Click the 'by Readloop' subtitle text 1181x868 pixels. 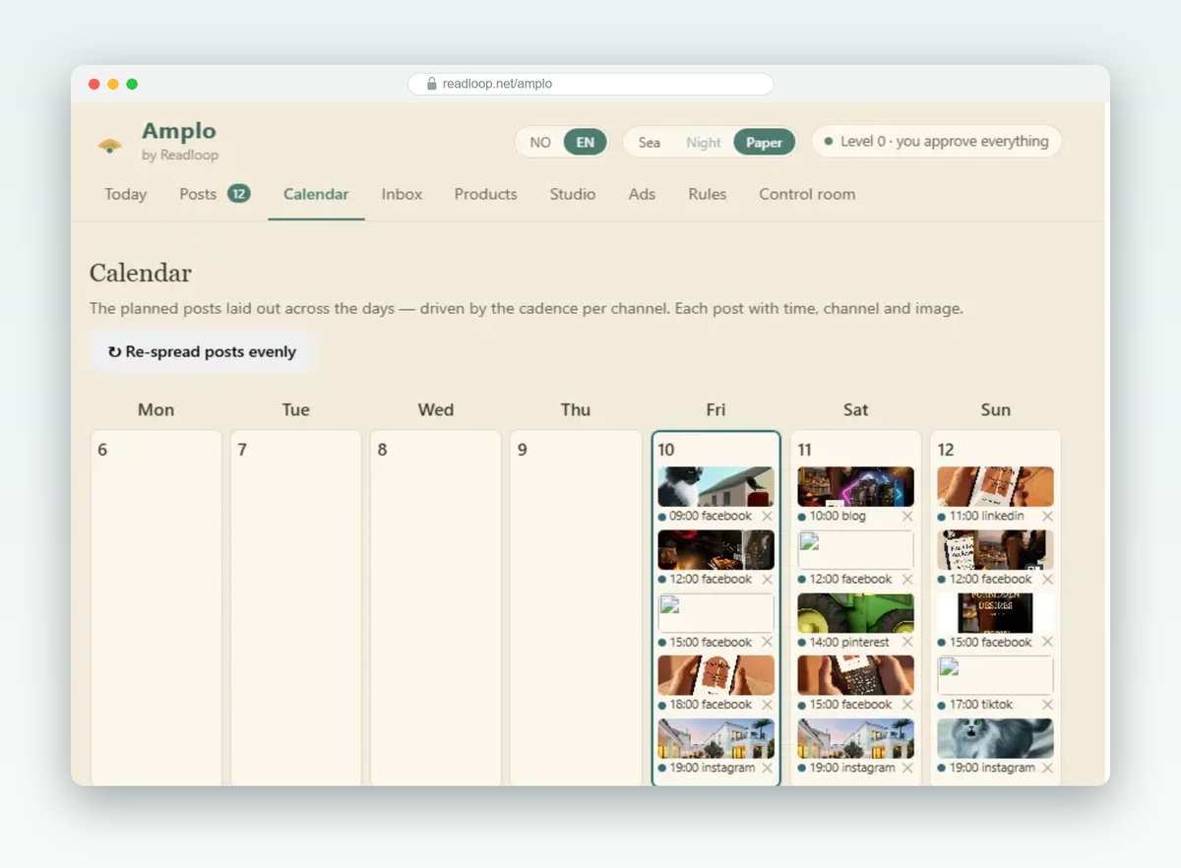180,155
